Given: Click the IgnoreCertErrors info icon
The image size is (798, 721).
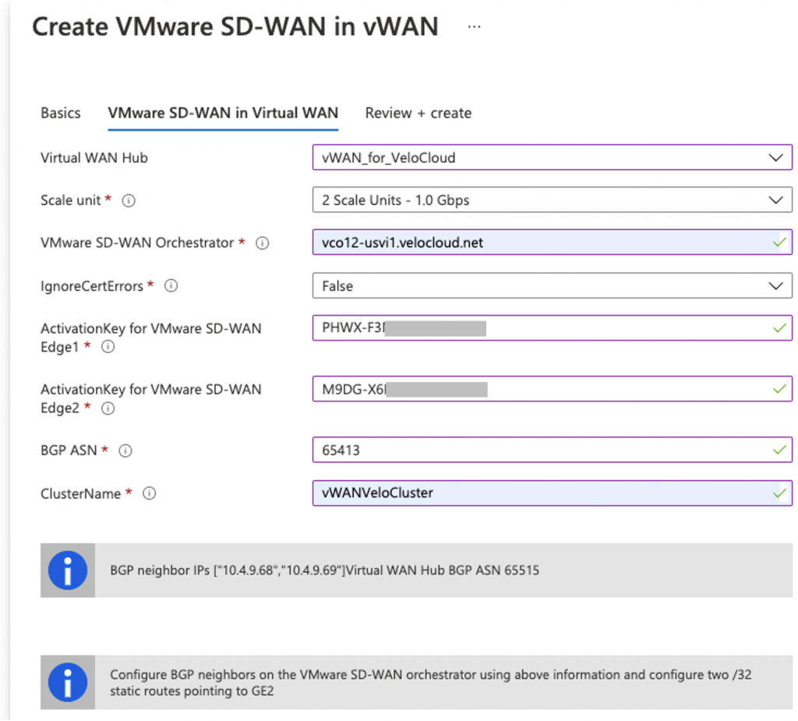Looking at the screenshot, I should point(171,286).
